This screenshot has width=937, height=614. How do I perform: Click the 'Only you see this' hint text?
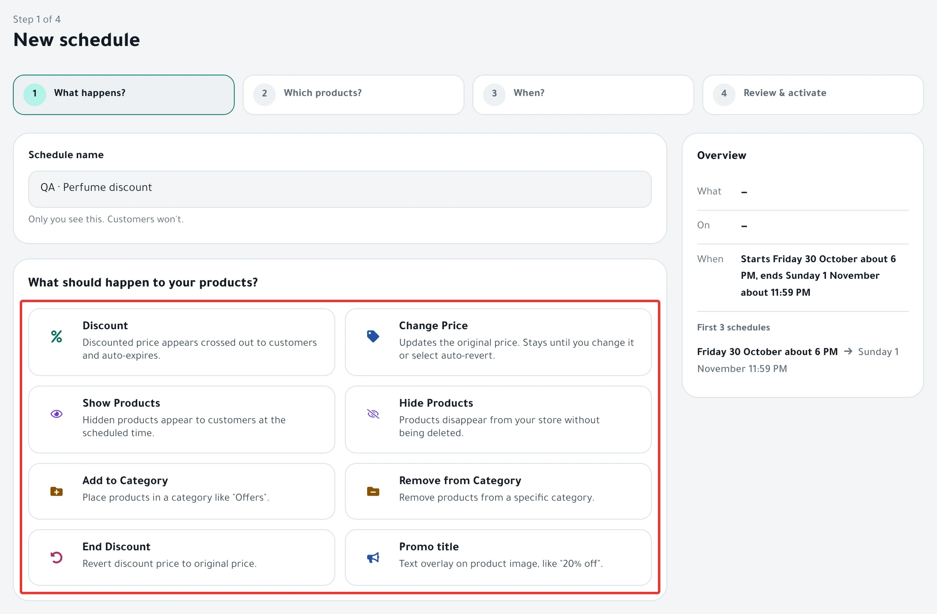[106, 220]
